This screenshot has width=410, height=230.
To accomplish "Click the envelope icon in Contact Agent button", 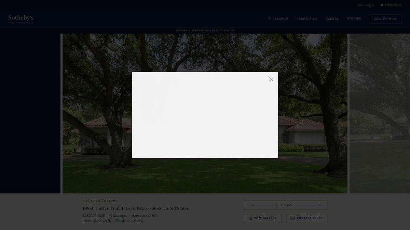I will coord(292,218).
